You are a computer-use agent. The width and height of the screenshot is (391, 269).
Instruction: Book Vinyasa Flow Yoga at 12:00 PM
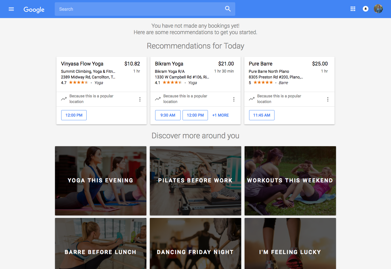coord(74,115)
